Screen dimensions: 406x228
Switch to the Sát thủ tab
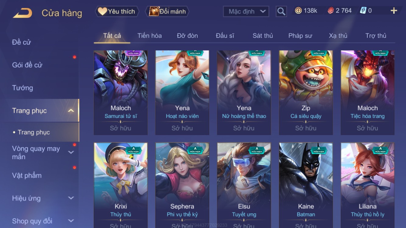point(263,36)
